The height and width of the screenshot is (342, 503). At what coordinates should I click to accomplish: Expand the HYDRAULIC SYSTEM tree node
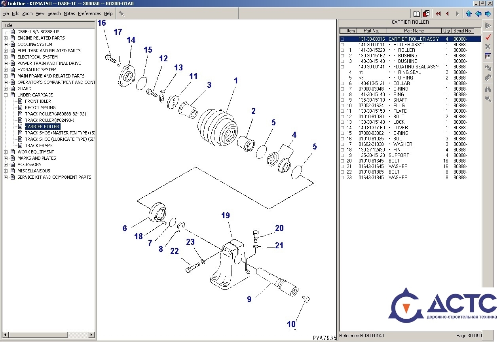click(x=6, y=70)
